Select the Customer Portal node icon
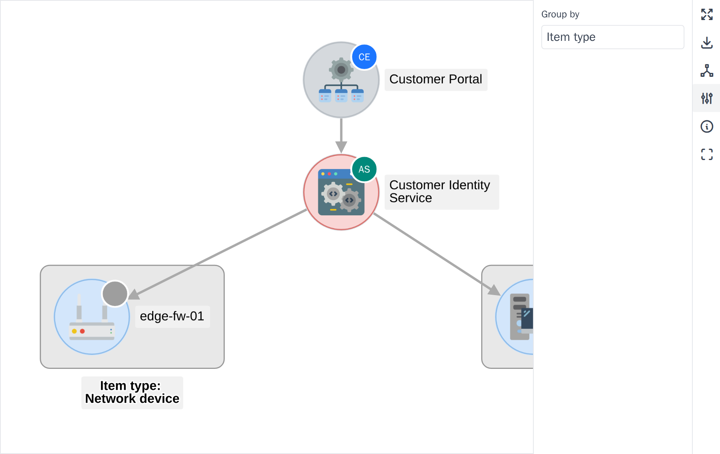The height and width of the screenshot is (454, 720). 341,80
